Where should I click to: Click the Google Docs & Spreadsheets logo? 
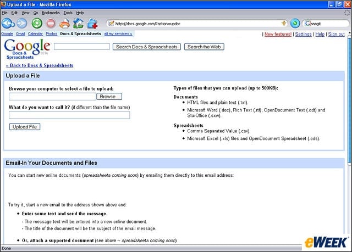27,49
